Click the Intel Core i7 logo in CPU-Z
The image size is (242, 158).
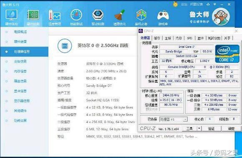coord(227,54)
